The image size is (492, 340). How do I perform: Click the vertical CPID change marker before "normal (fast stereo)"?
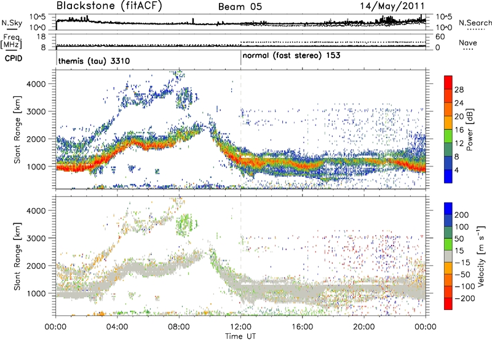(x=240, y=58)
